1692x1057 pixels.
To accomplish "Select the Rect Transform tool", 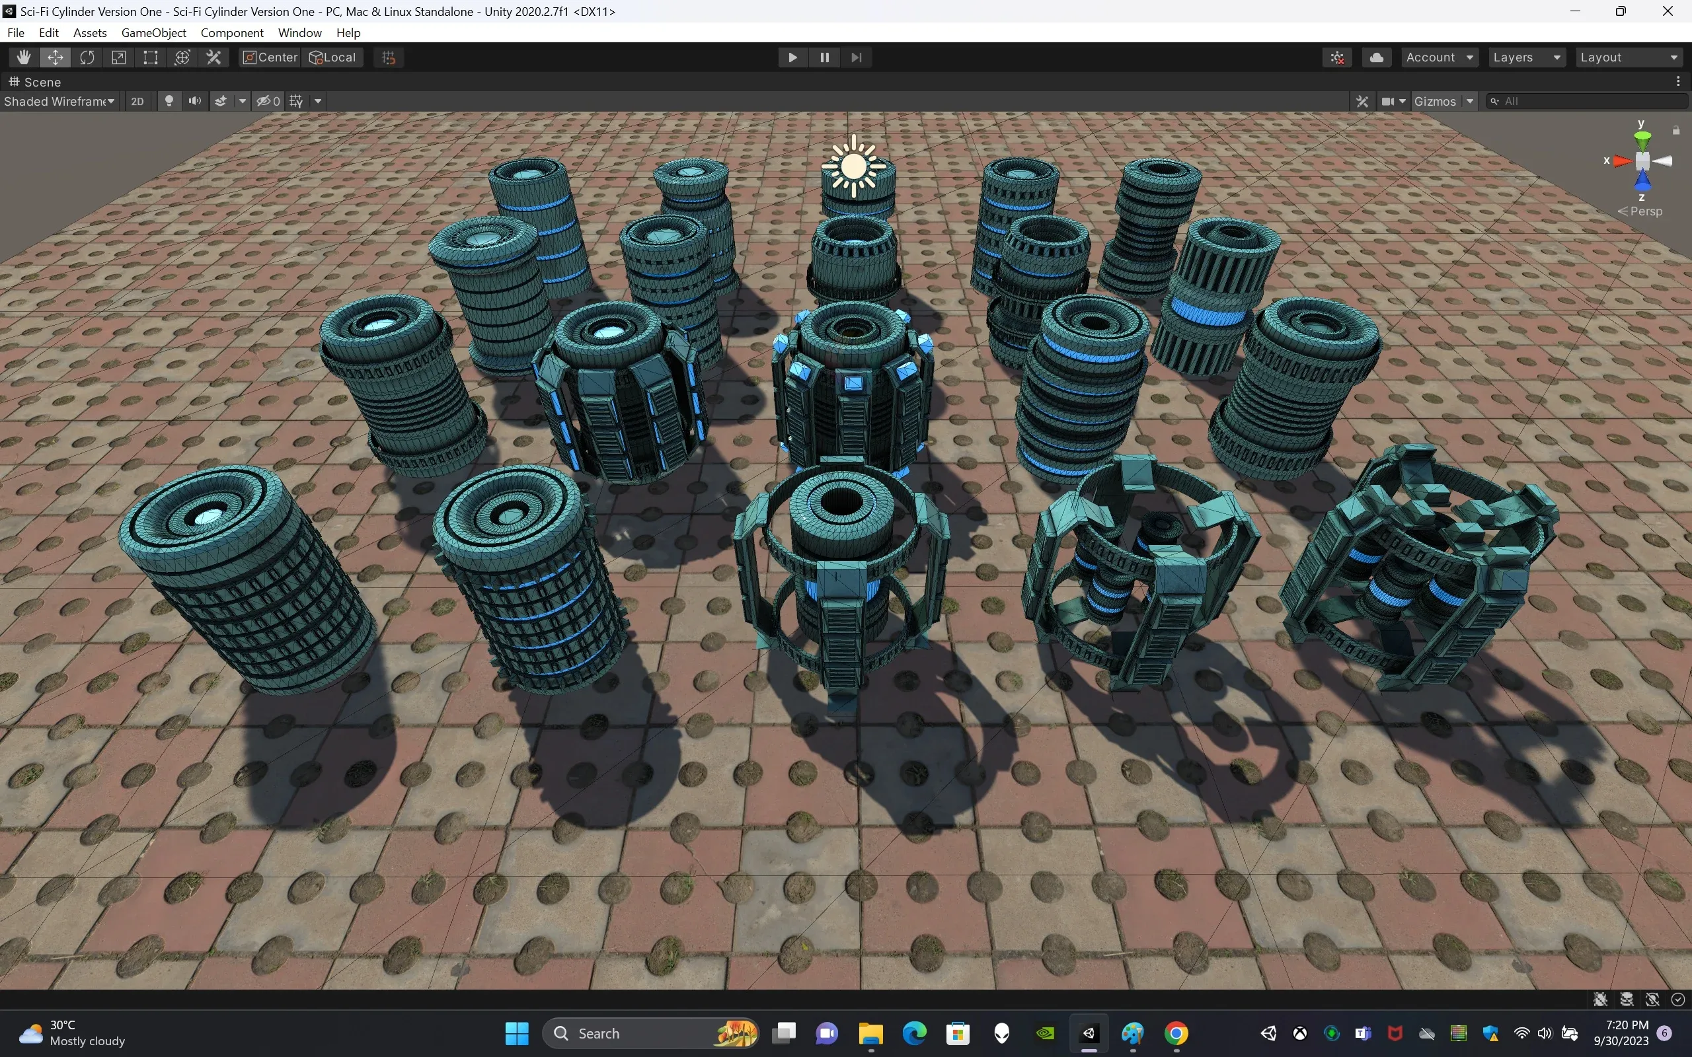I will [149, 57].
